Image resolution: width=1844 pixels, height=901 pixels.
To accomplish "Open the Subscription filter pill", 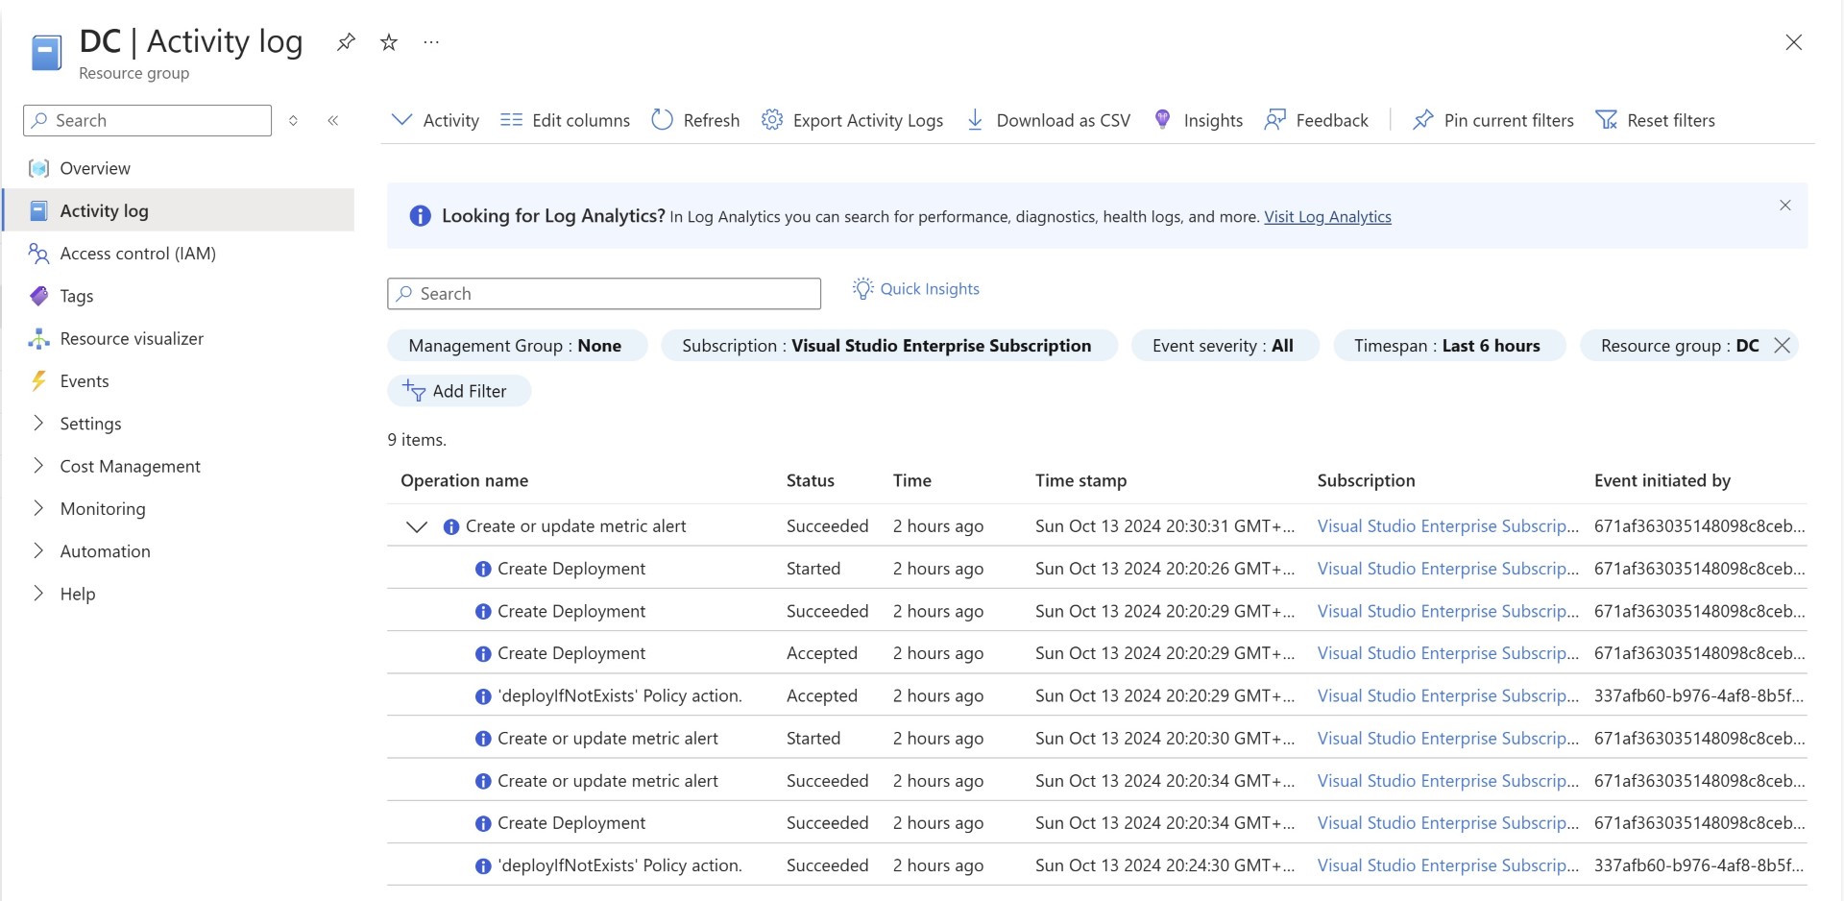I will point(888,346).
